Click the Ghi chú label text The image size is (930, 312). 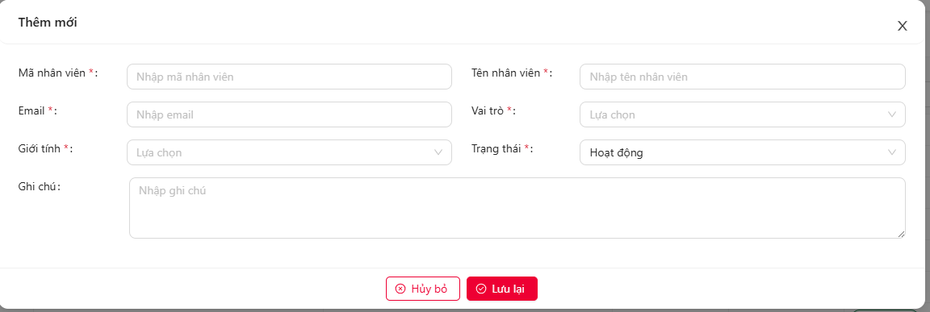40,186
